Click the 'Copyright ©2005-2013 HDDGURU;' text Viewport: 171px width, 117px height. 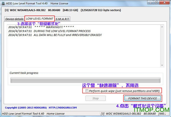click(x=26, y=108)
